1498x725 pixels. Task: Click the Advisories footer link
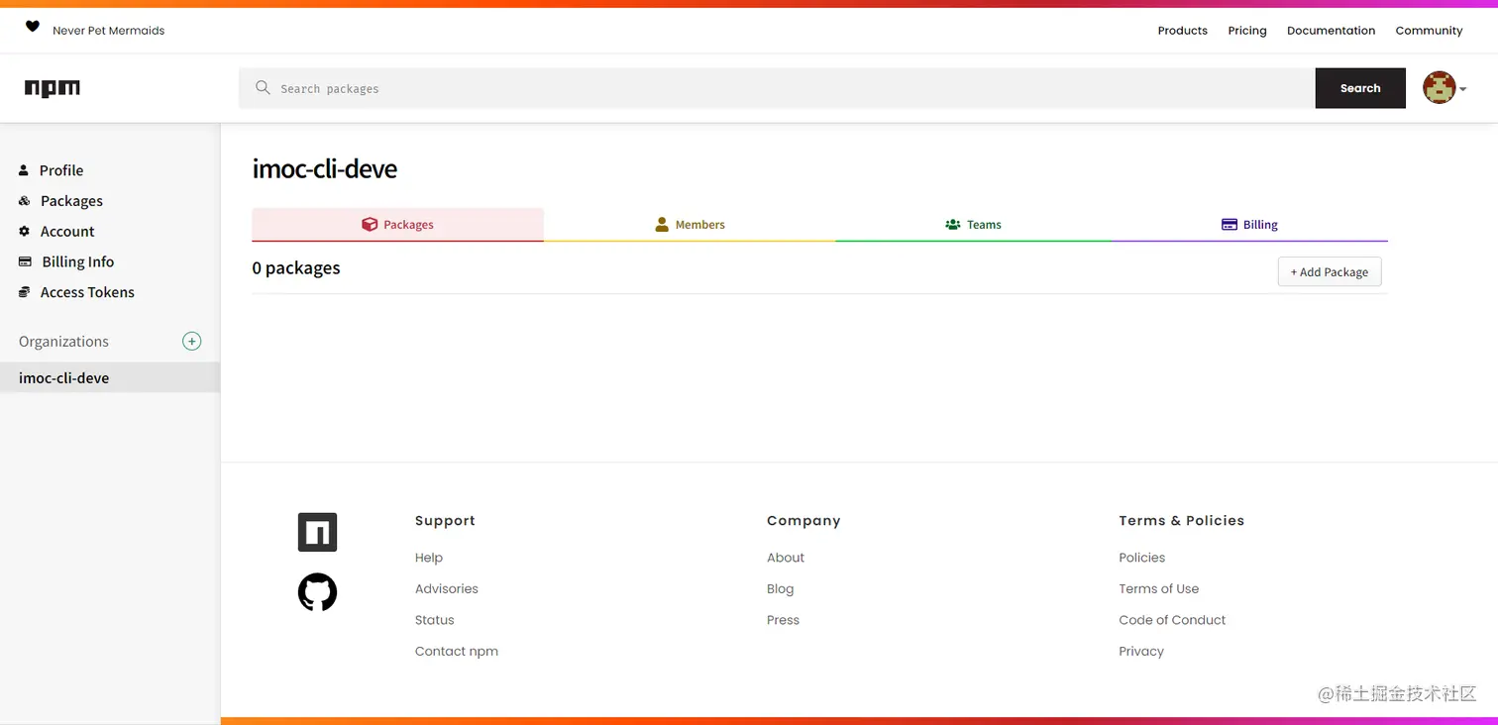[x=447, y=588]
